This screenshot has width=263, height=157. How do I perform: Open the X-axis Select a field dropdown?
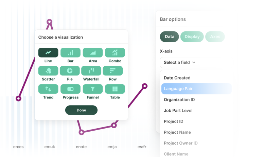[179, 62]
